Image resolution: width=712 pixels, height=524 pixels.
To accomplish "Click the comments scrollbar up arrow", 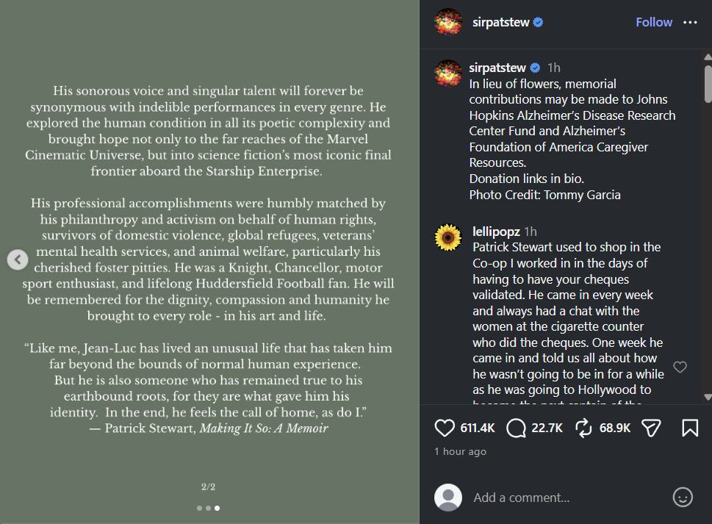I will click(x=708, y=57).
